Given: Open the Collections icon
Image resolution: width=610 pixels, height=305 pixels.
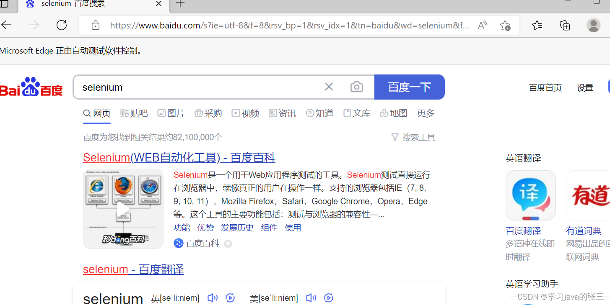Looking at the screenshot, I should pos(565,26).
